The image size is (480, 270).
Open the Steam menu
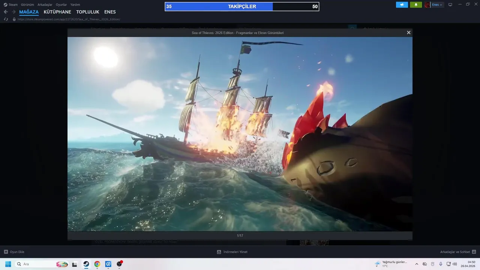click(x=11, y=5)
